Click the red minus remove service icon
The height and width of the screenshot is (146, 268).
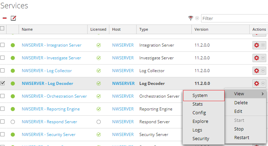click(4, 18)
